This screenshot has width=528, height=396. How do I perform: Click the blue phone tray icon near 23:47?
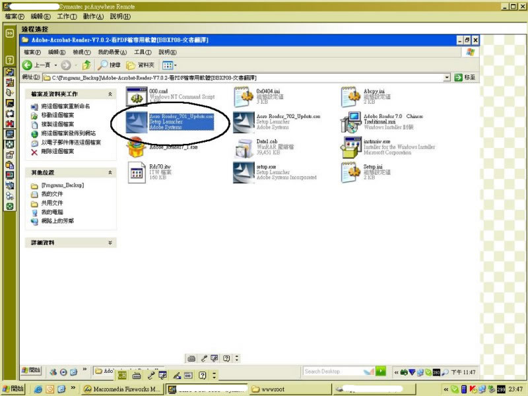point(464,389)
